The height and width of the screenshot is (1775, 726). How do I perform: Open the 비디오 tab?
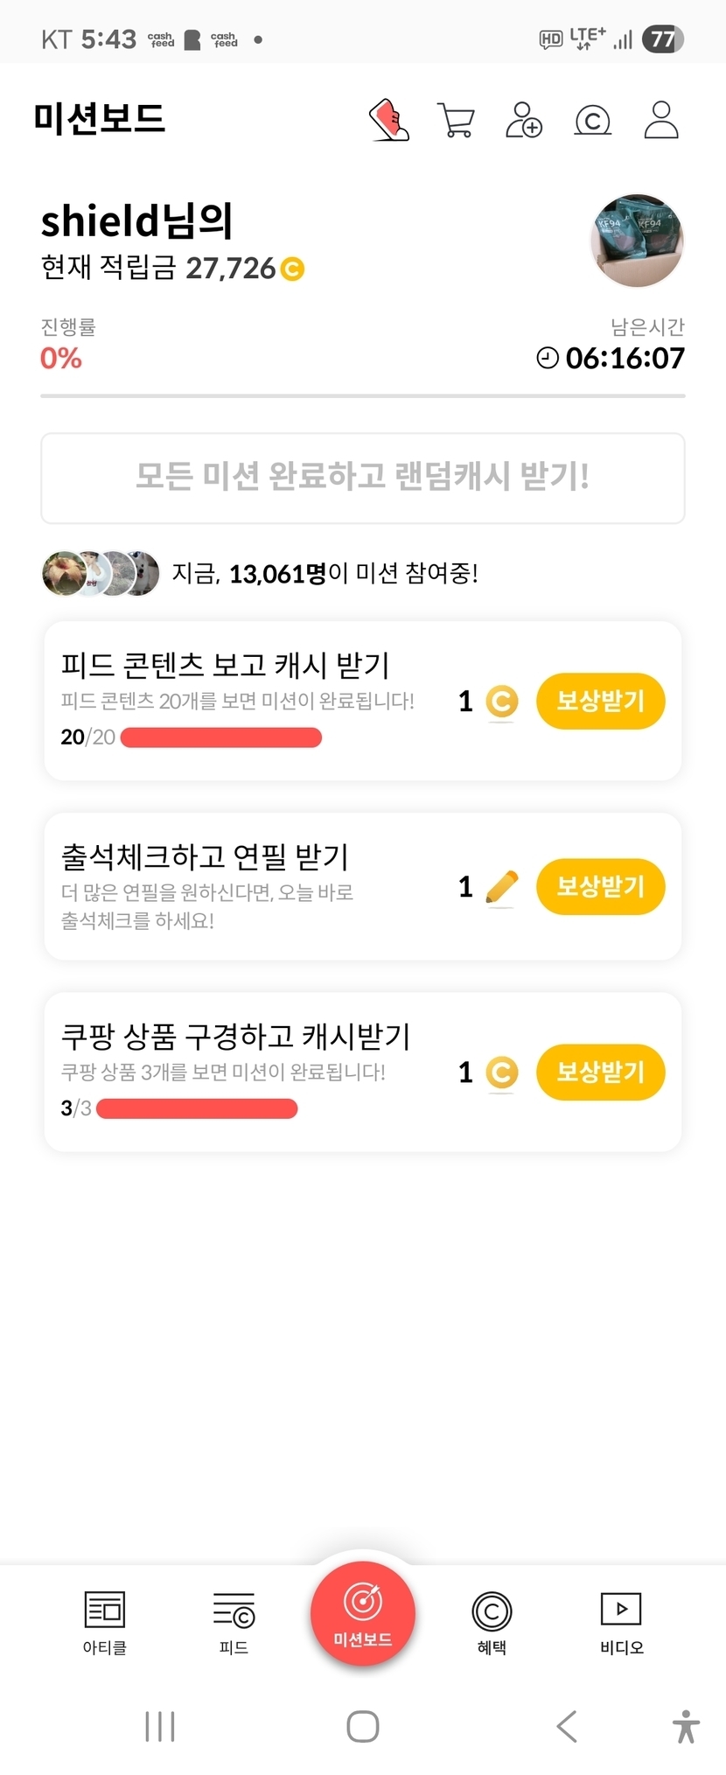[x=621, y=1623]
